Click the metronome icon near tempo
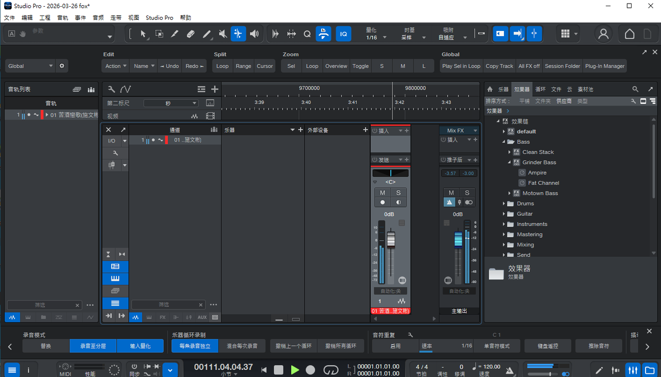Viewport: 661px width, 377px height. click(510, 370)
